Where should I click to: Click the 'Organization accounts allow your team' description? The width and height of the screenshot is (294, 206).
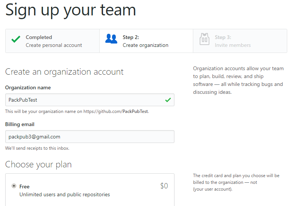click(238, 80)
